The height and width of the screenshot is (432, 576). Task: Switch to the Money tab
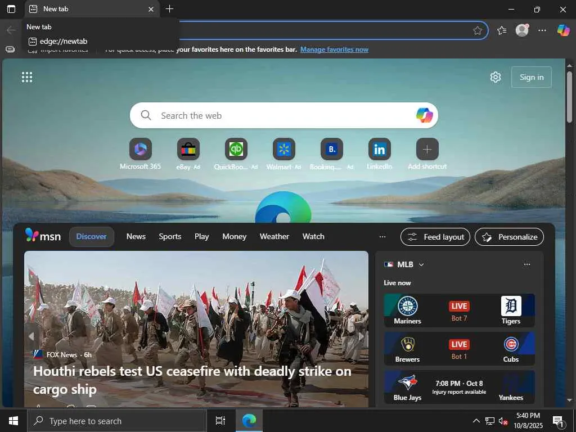click(x=234, y=237)
